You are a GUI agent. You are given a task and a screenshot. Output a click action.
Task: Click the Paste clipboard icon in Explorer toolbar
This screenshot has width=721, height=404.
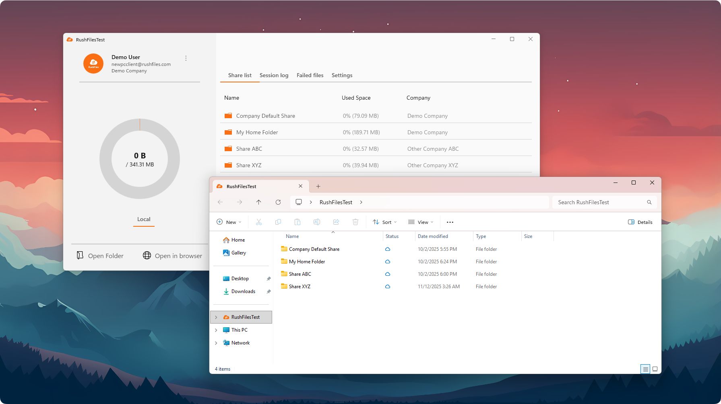click(297, 222)
